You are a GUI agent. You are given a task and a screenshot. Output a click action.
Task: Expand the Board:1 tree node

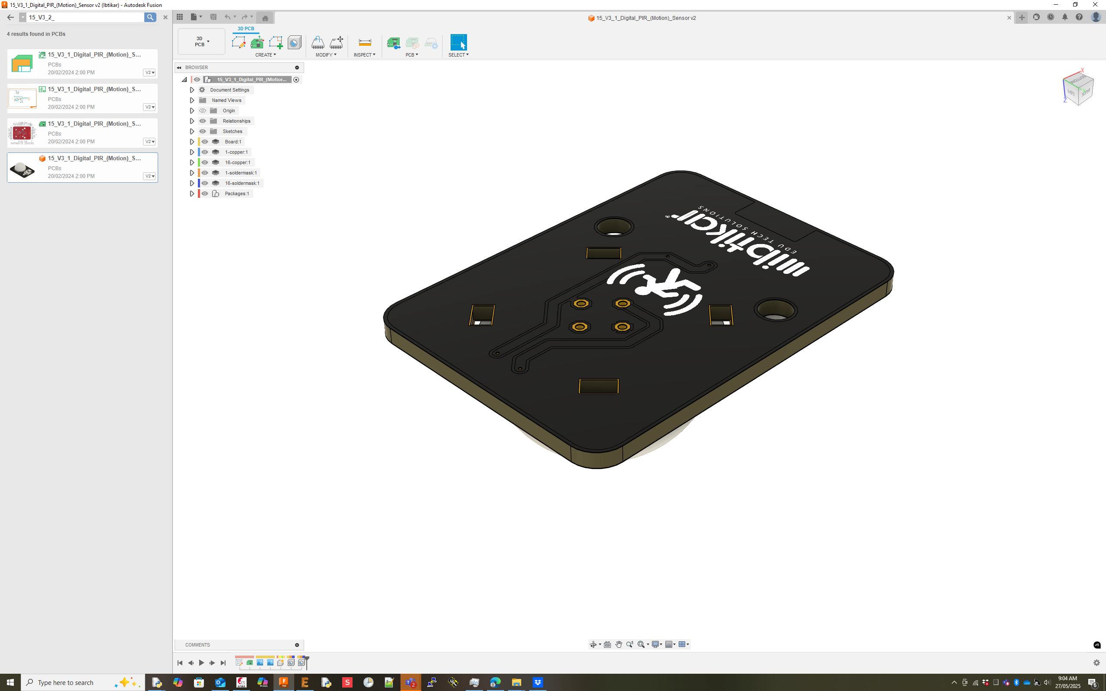click(192, 142)
